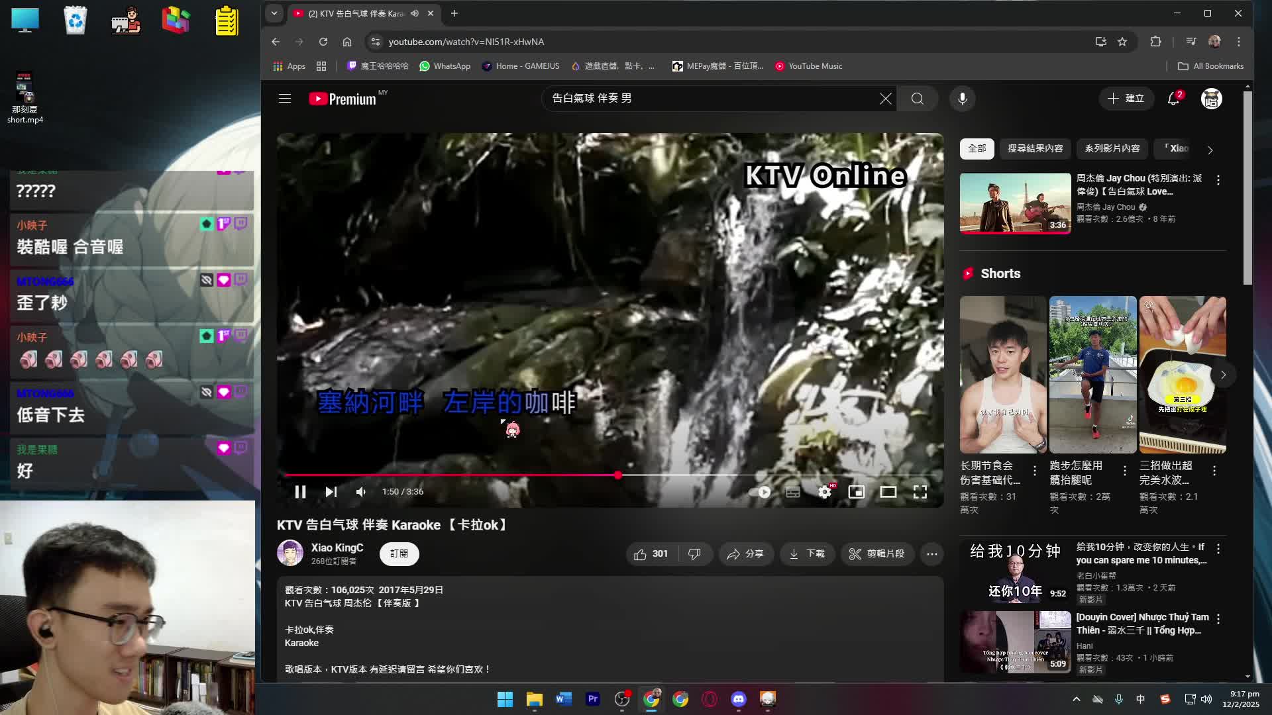Open Premiere Pro from taskbar
Viewport: 1272px width, 715px height.
[x=593, y=699]
